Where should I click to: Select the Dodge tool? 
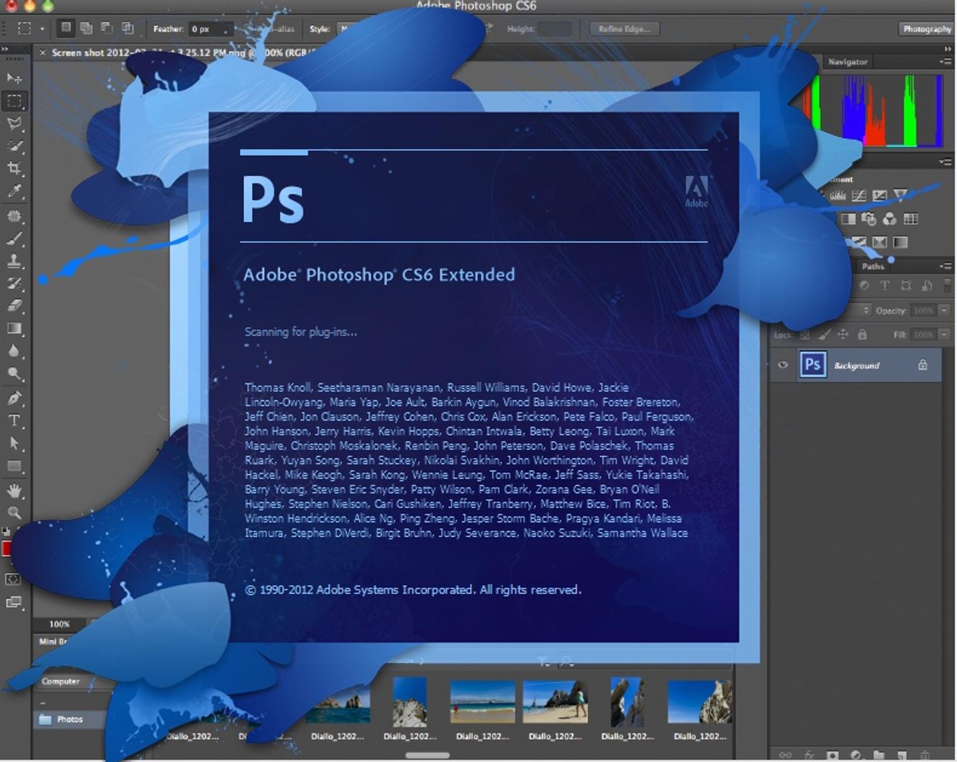(14, 373)
